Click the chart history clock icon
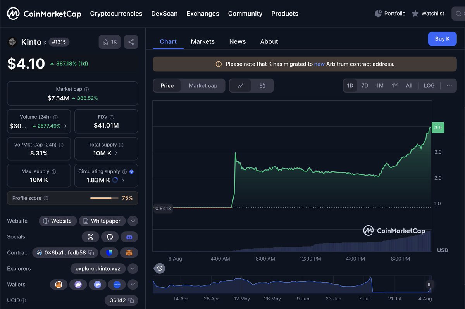The height and width of the screenshot is (309, 465). (160, 268)
